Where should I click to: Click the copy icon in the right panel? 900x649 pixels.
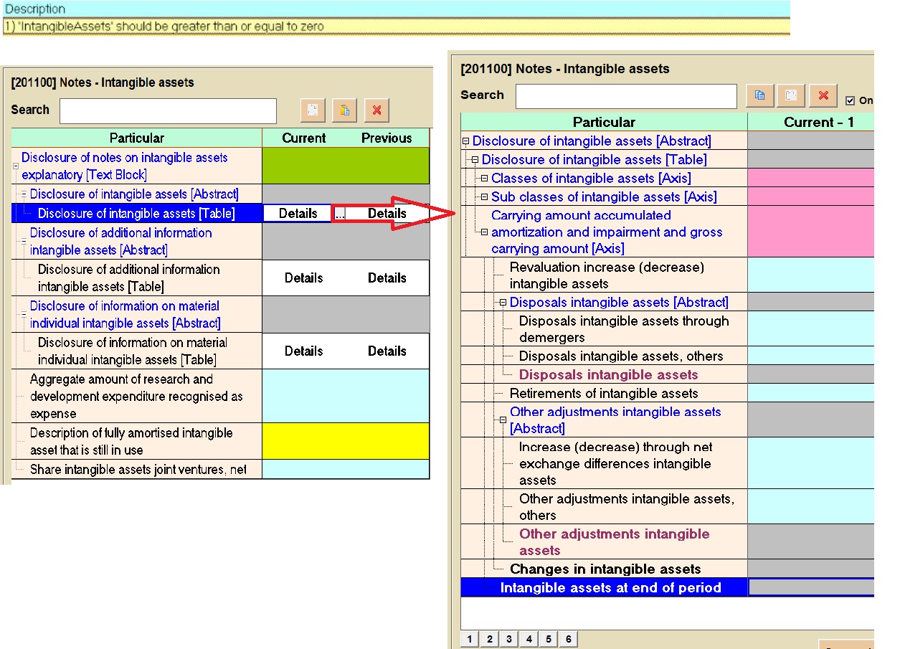pos(760,95)
